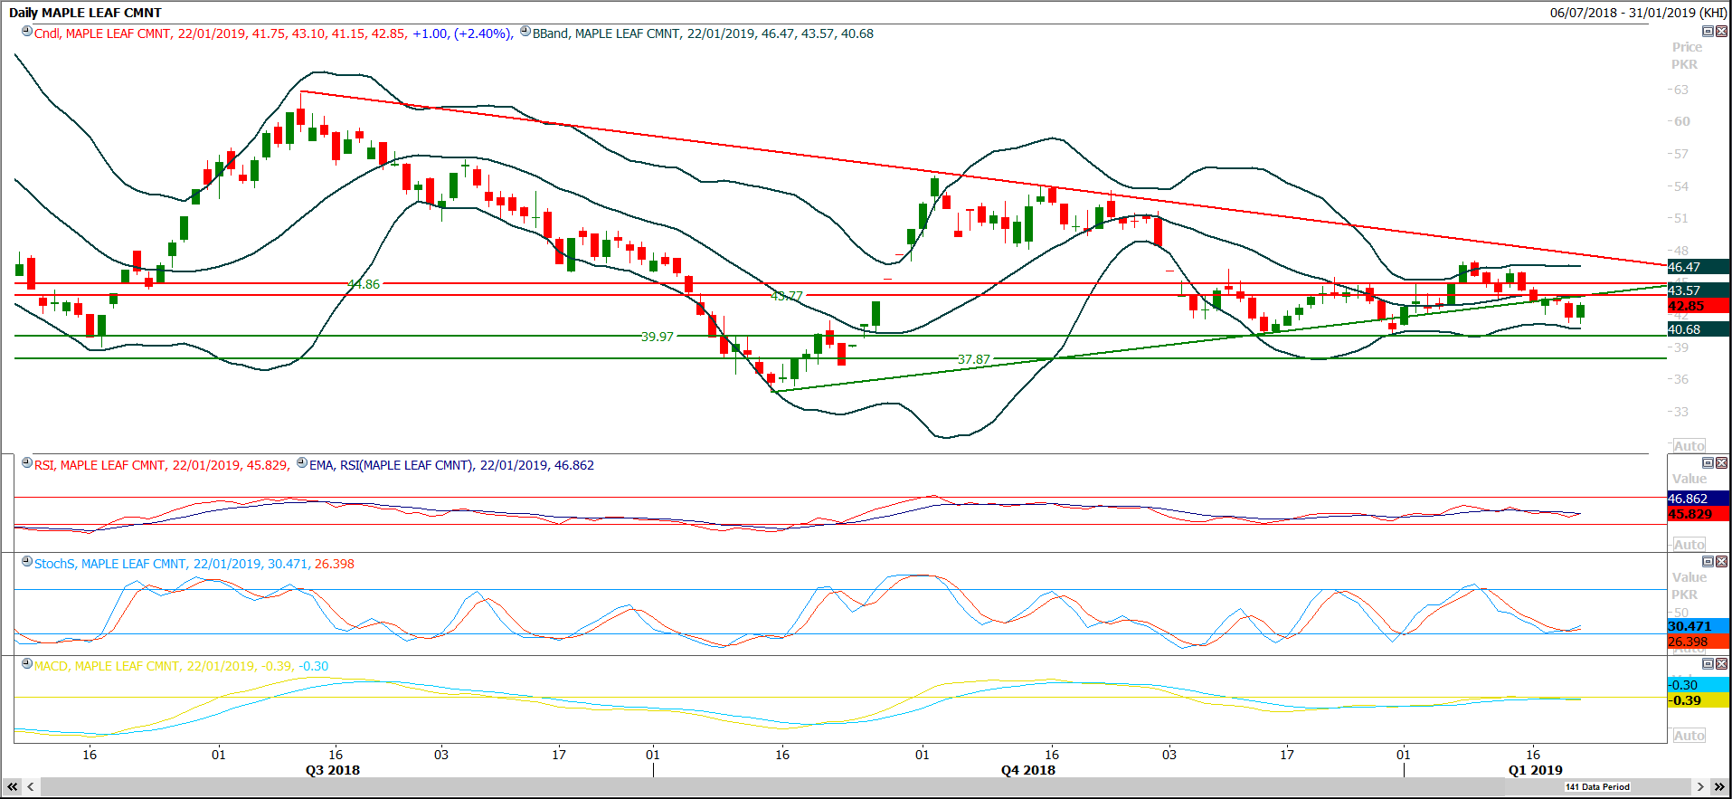Click the horizontal time scrollbar track
1732x799 pixels.
866,787
